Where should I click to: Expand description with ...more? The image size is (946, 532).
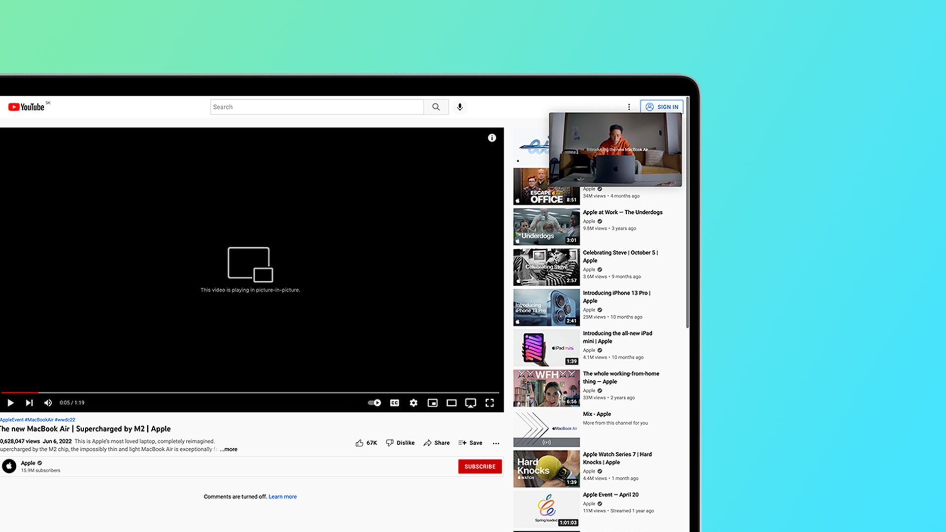(x=229, y=449)
